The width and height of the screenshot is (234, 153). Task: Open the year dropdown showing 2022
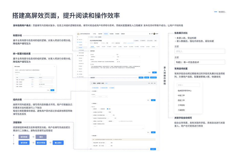(128, 57)
